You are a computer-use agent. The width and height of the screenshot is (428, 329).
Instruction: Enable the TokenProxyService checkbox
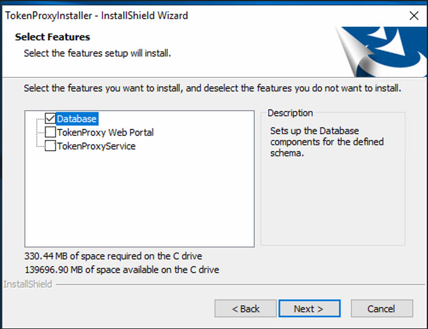point(50,145)
